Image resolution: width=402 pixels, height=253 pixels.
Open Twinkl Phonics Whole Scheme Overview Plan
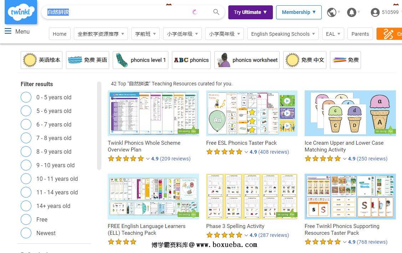(x=144, y=146)
